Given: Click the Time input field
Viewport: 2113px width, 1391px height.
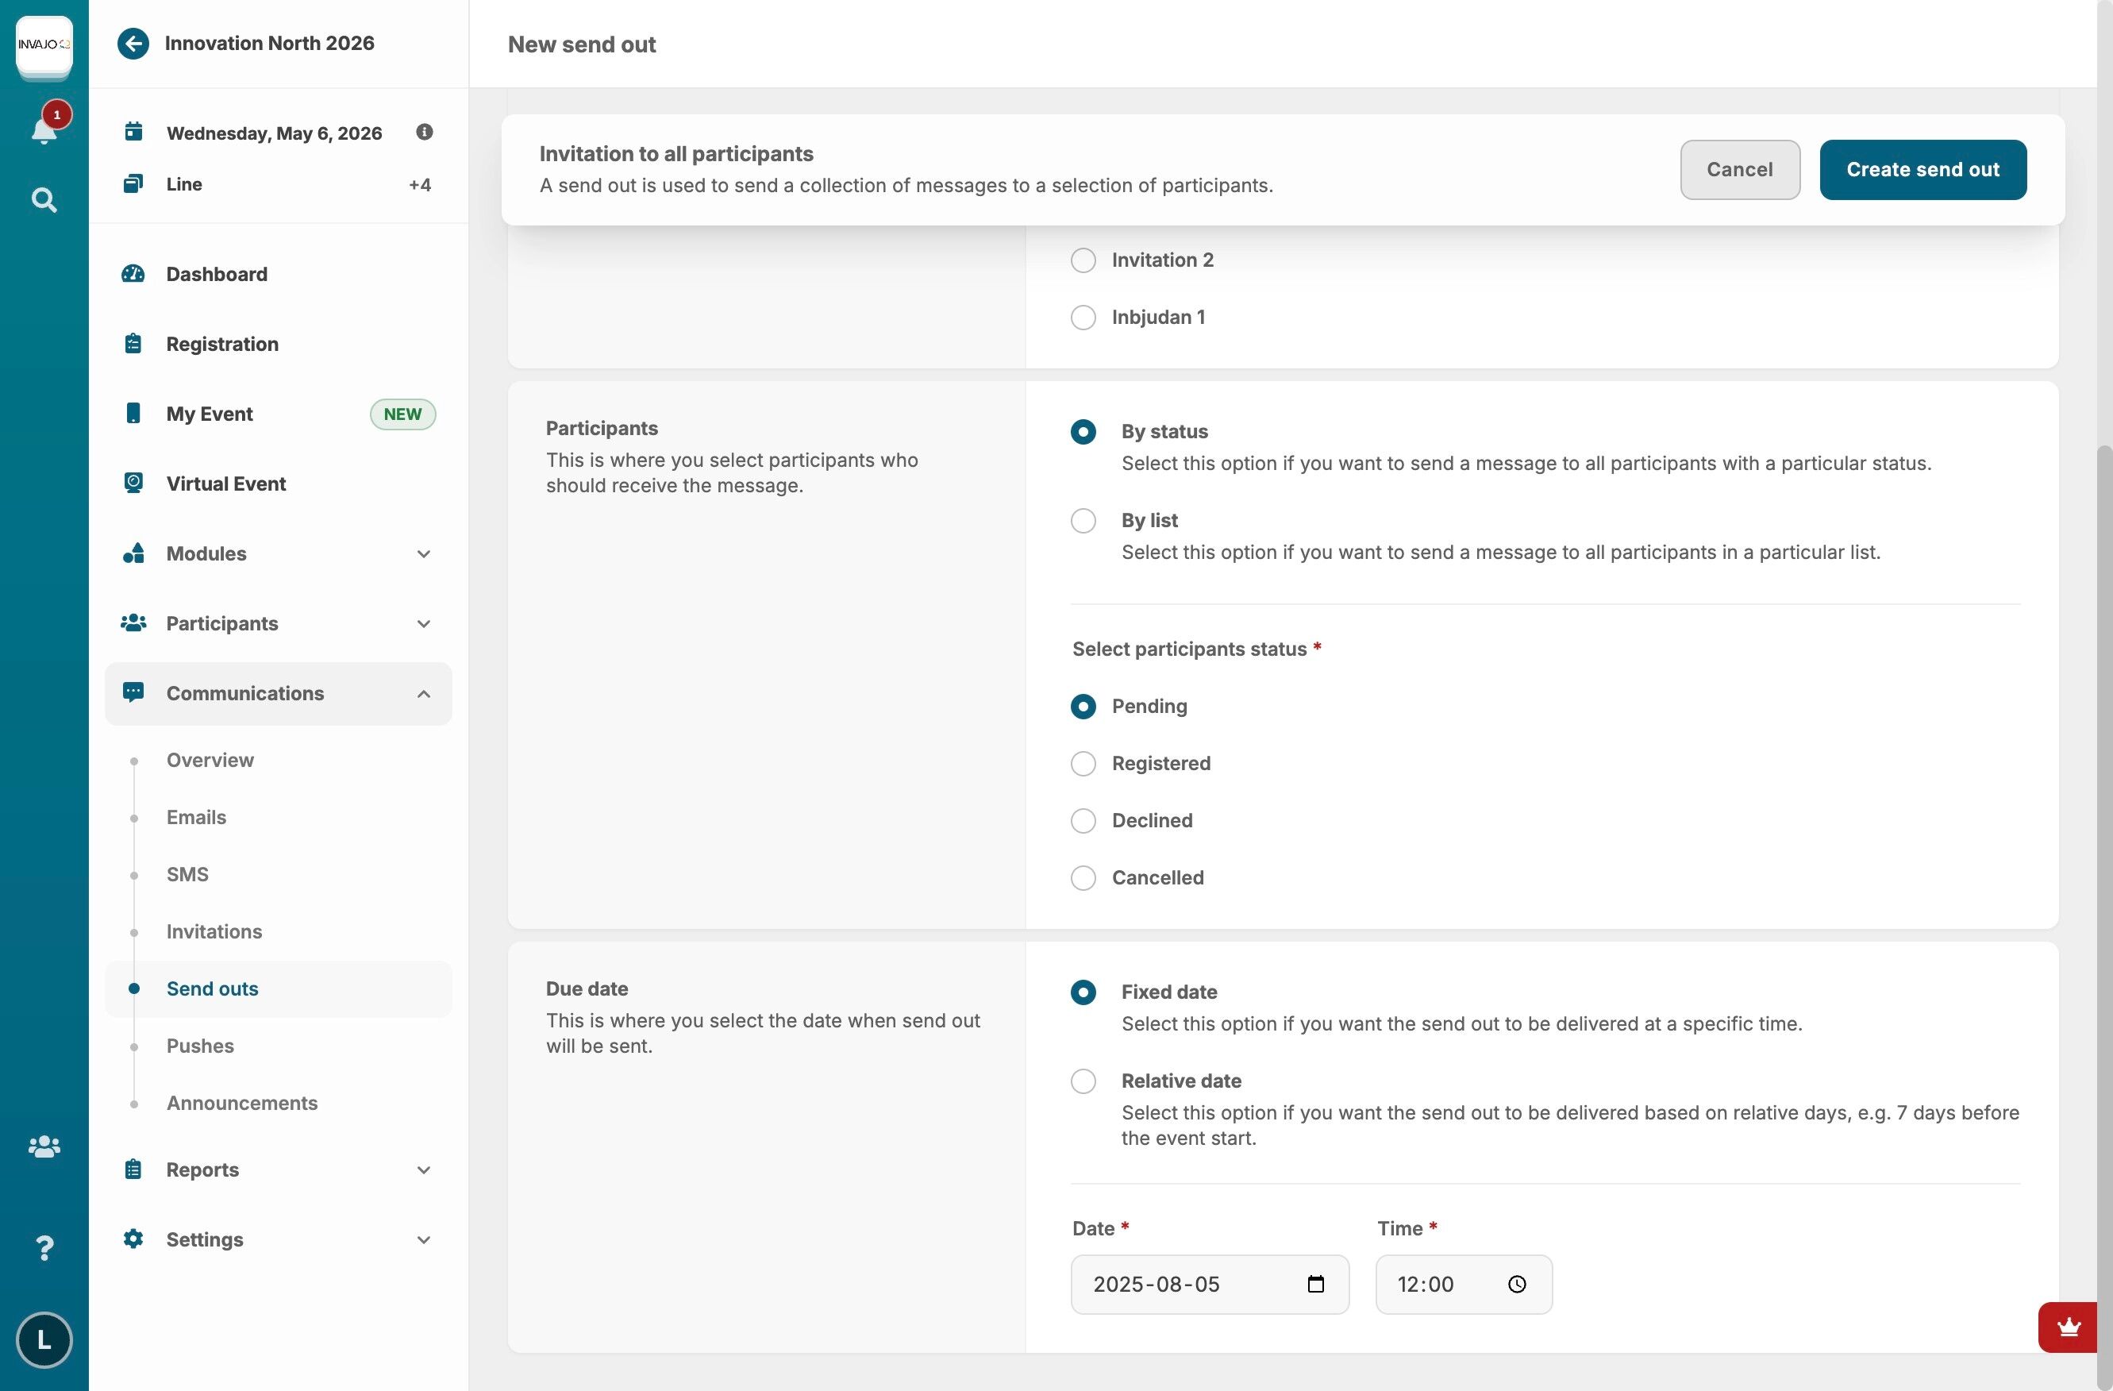Looking at the screenshot, I should [1447, 1284].
